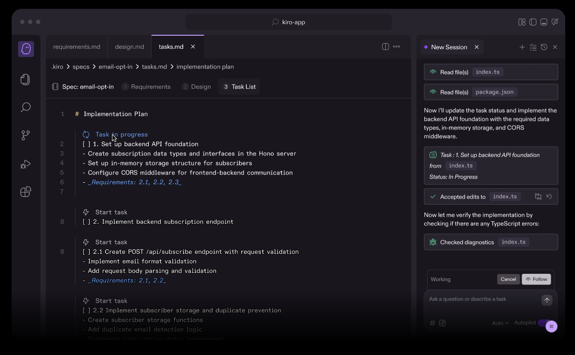Toggle checkbox for task 2.1 POST /api/subscribe
This screenshot has width=575, height=355.
(86, 252)
